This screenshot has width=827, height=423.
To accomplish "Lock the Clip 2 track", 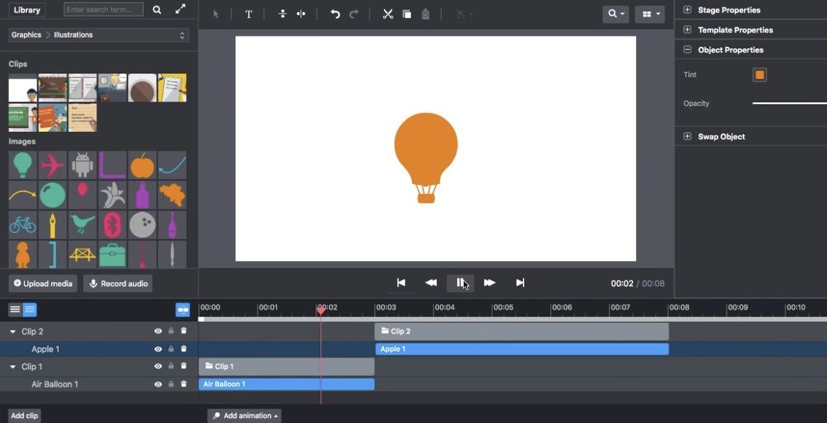I will (171, 331).
